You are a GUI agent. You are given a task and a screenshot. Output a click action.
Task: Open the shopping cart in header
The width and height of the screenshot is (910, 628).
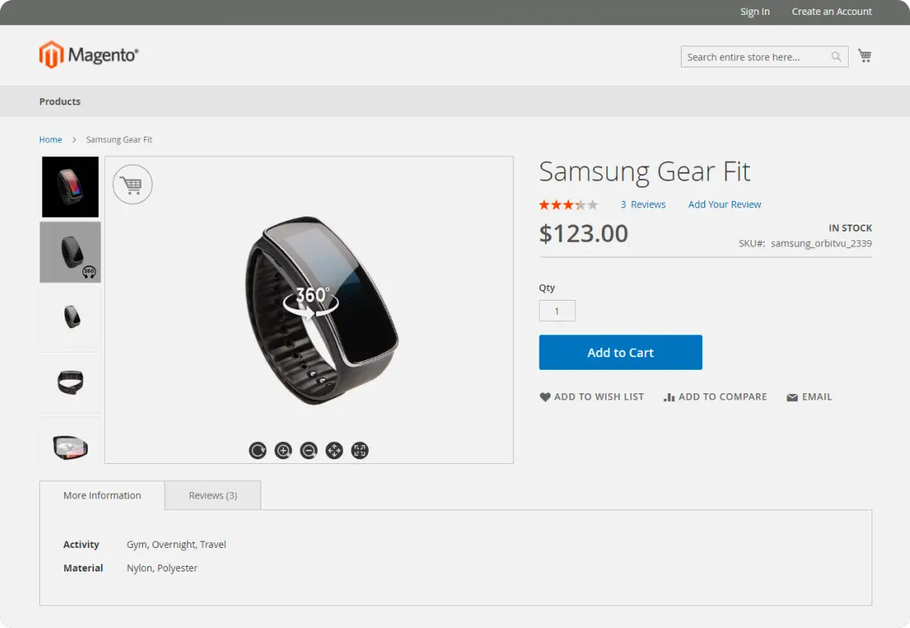point(864,56)
